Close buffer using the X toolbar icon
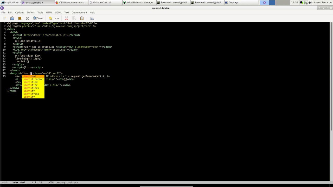Image resolution: width=333 pixels, height=187 pixels. click(27, 18)
